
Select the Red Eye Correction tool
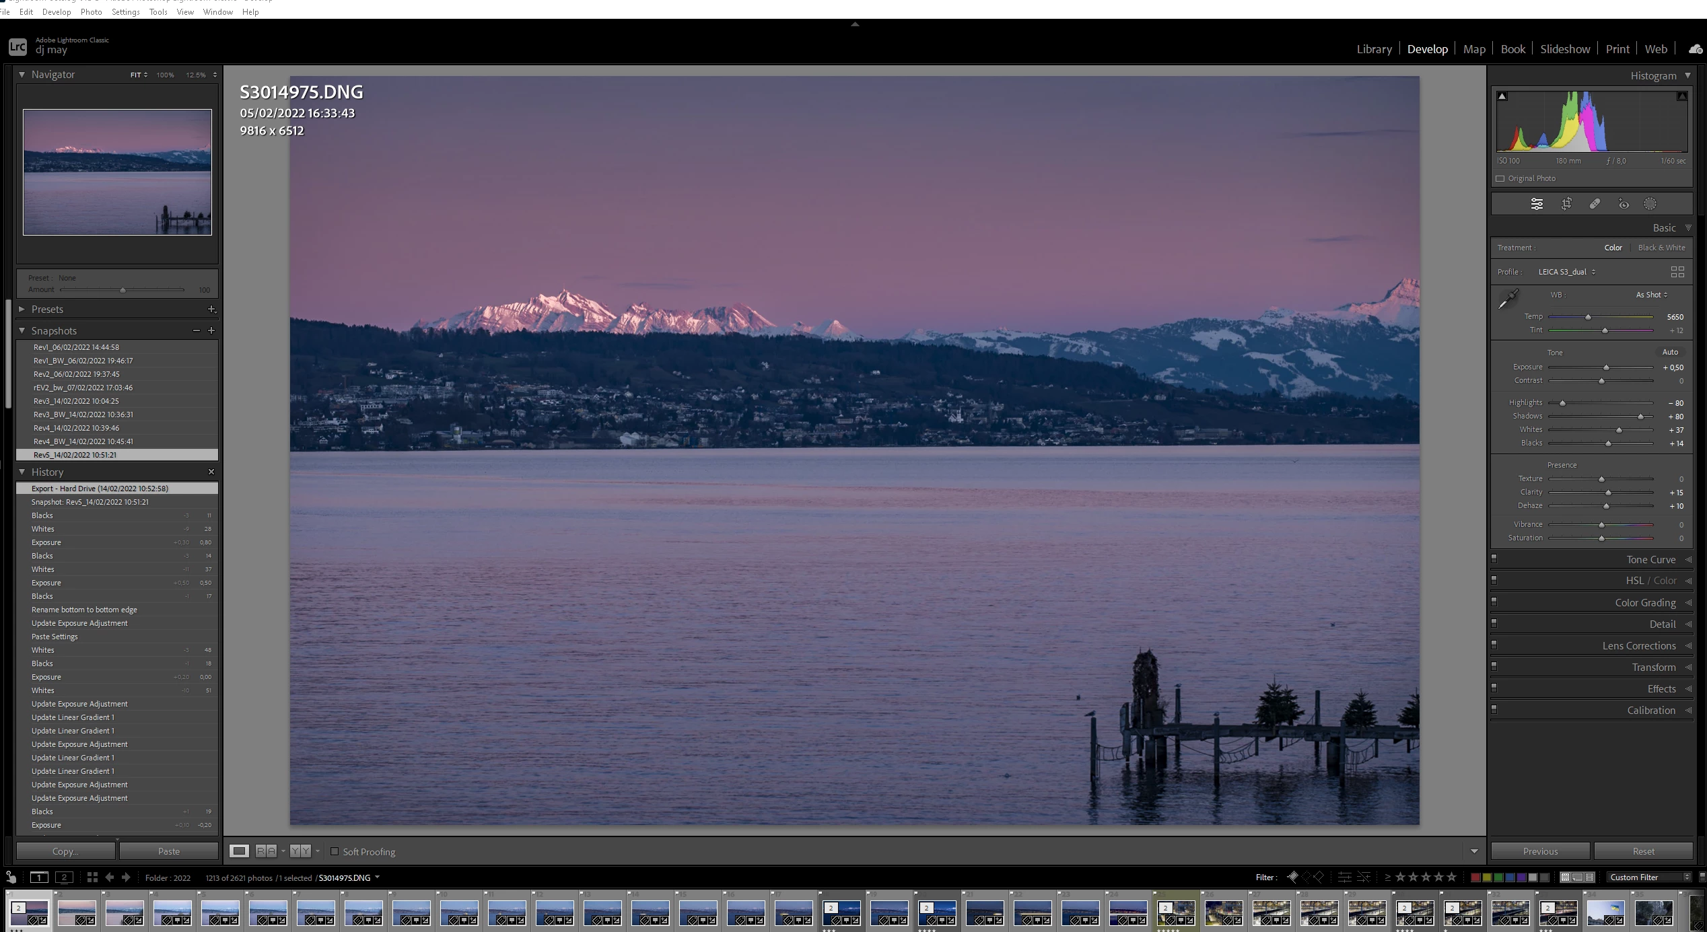pos(1624,204)
